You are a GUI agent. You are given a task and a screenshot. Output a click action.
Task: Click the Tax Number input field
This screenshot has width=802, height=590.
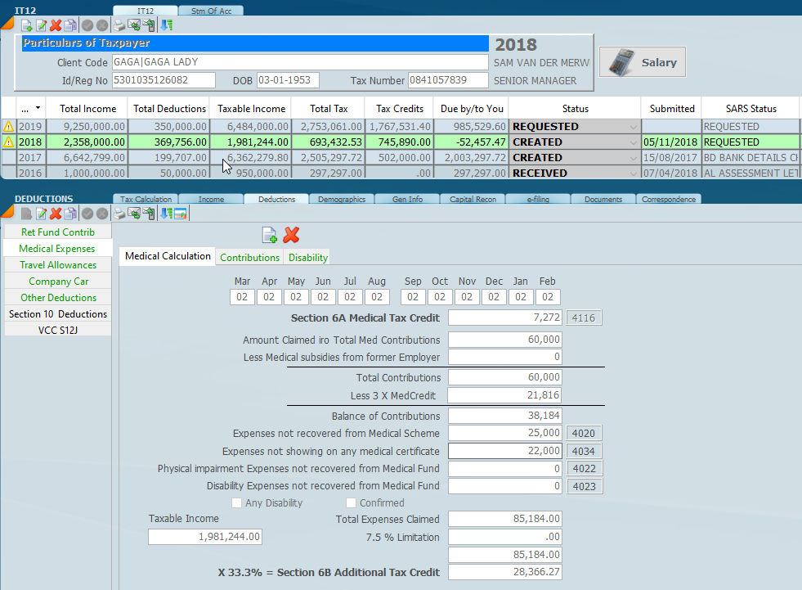[x=448, y=80]
